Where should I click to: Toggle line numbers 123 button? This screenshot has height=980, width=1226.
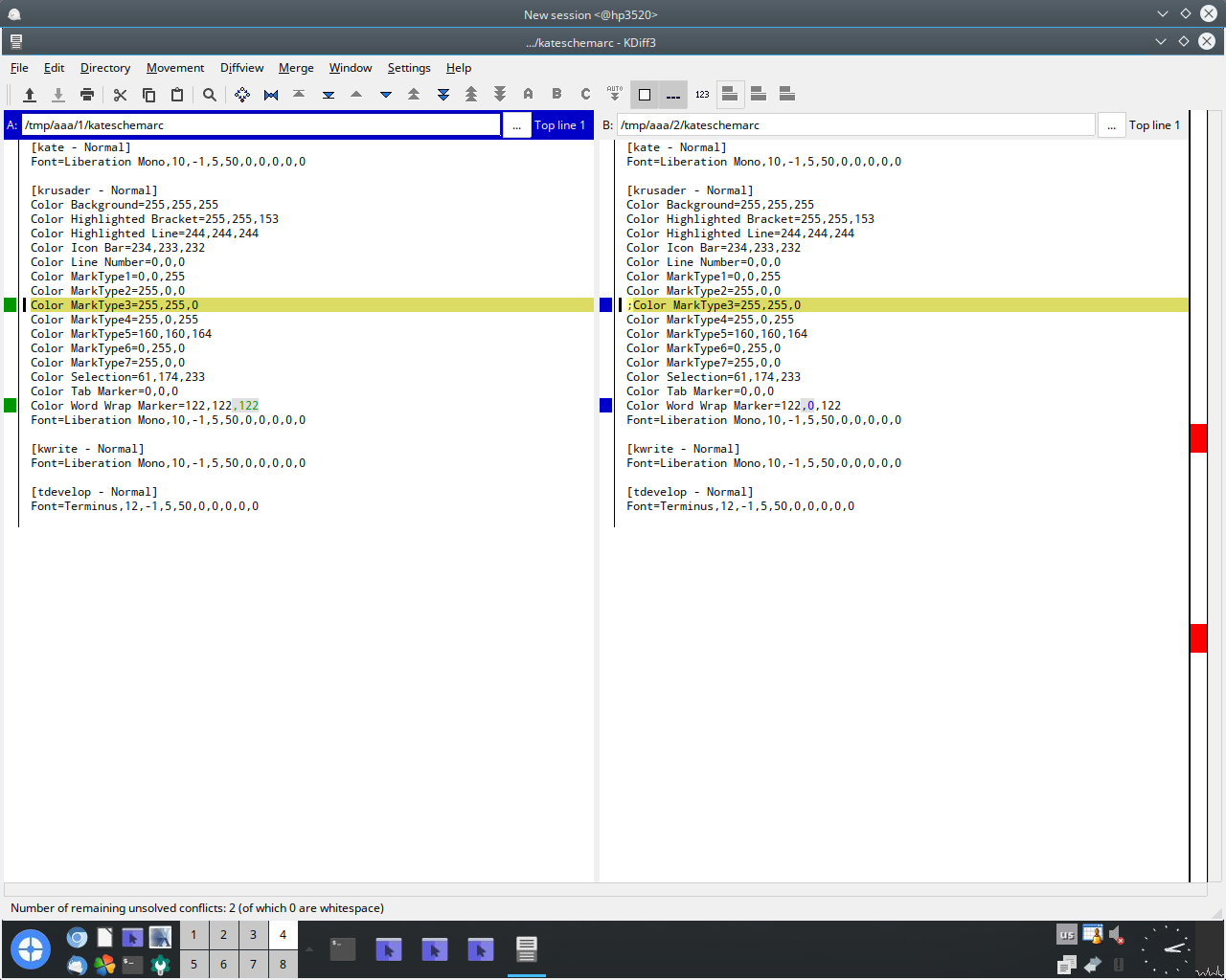point(702,95)
